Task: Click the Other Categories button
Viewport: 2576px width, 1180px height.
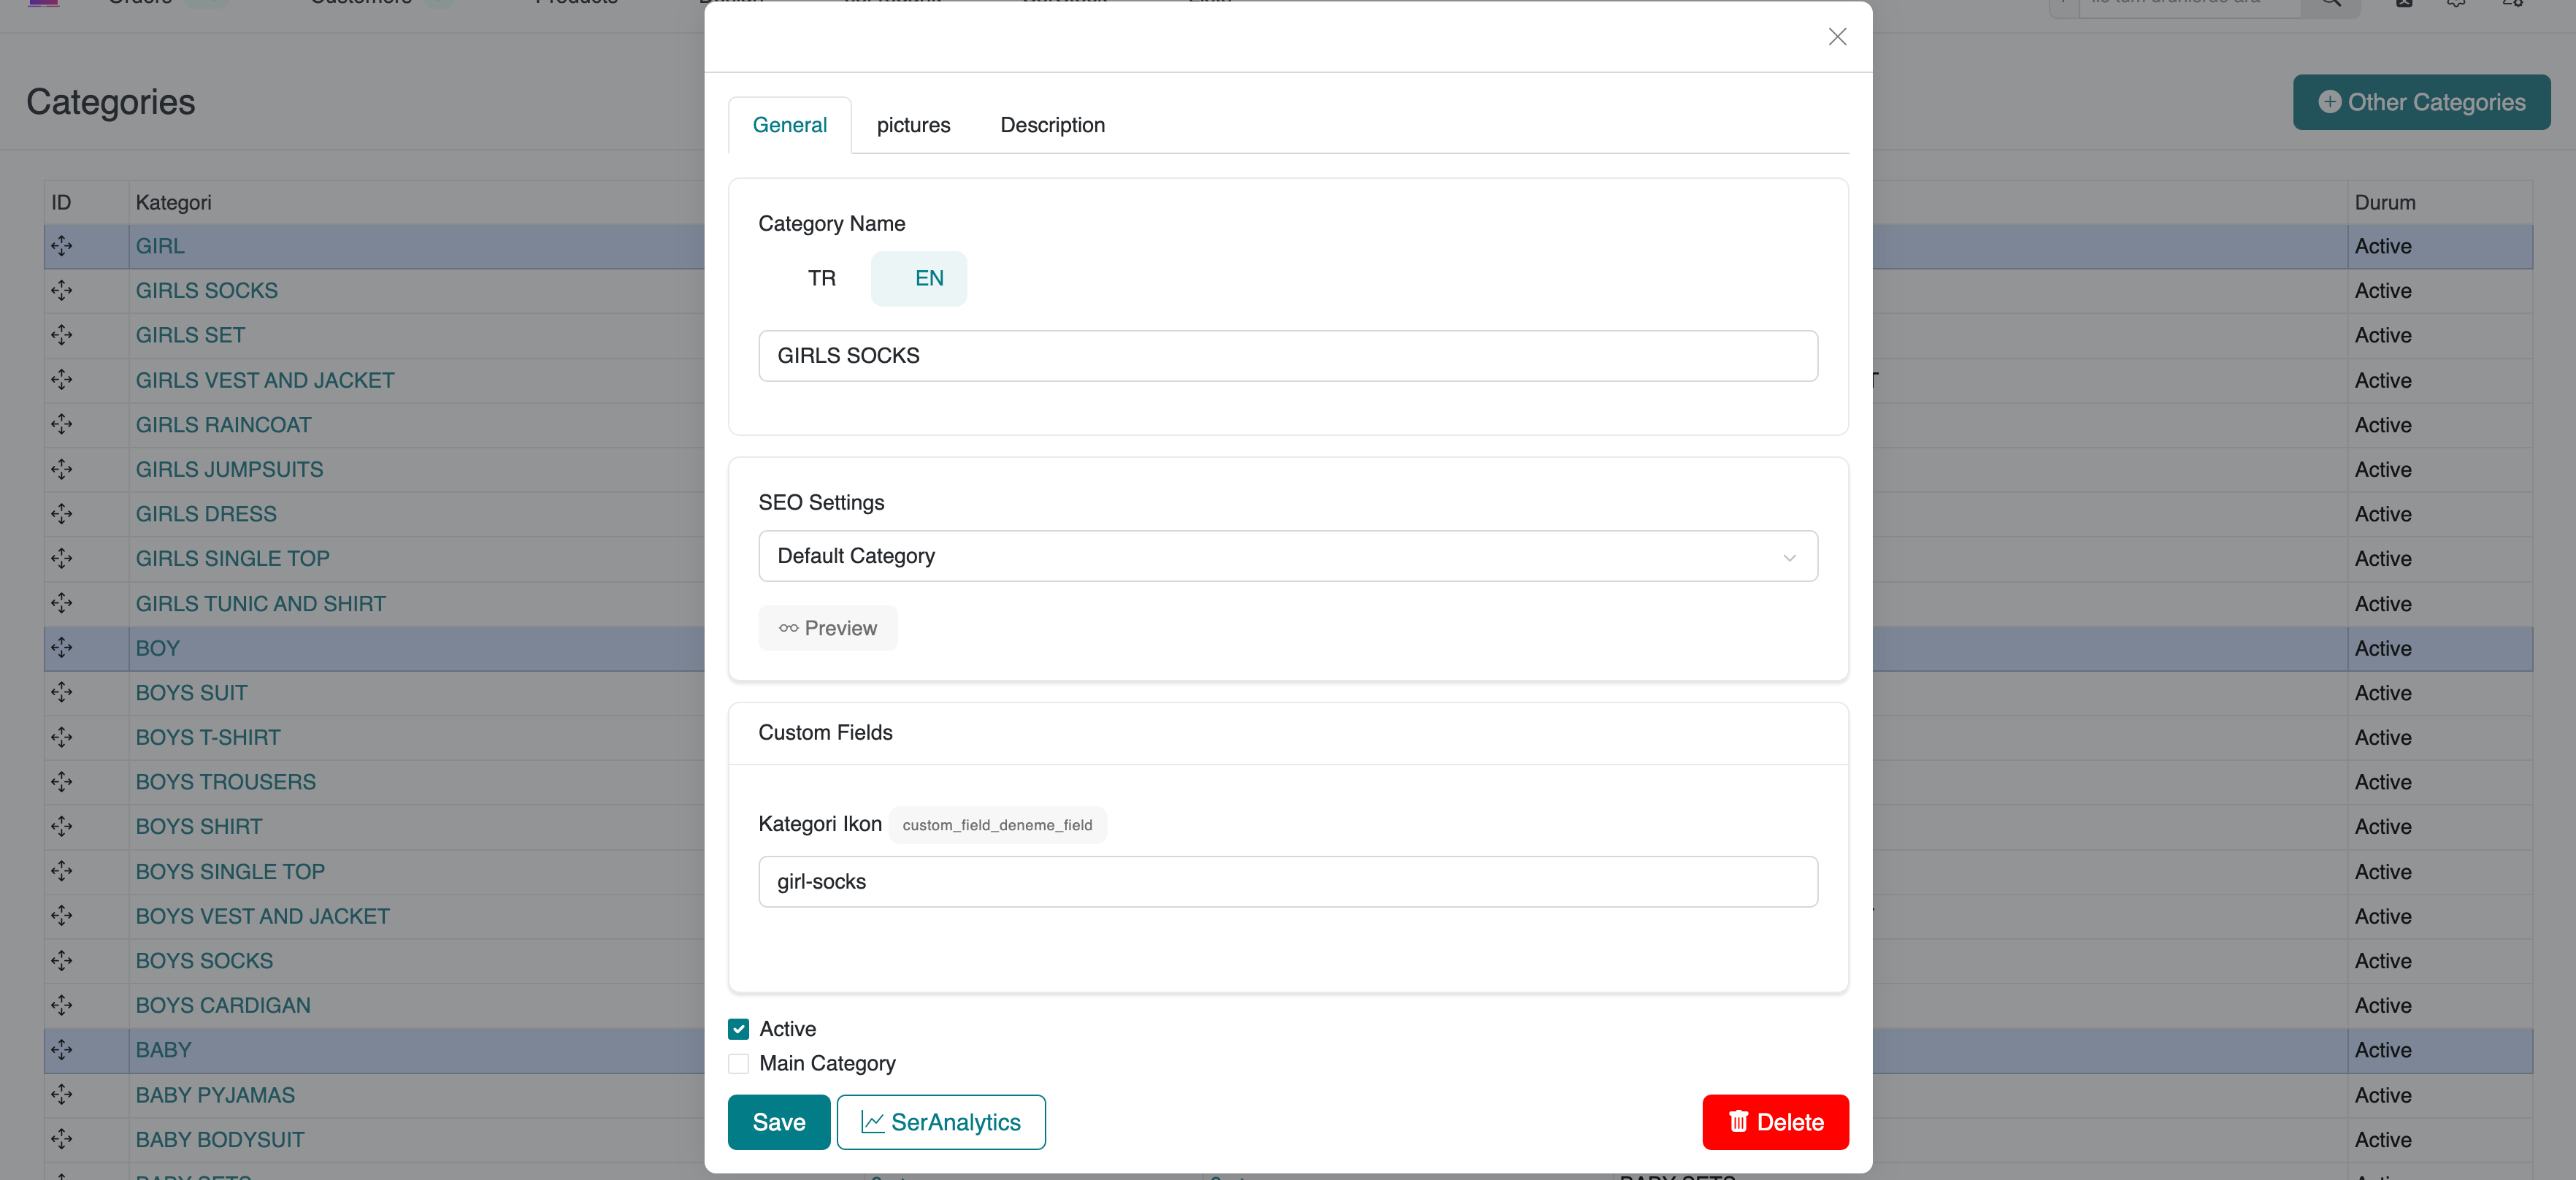Action: 2421,102
